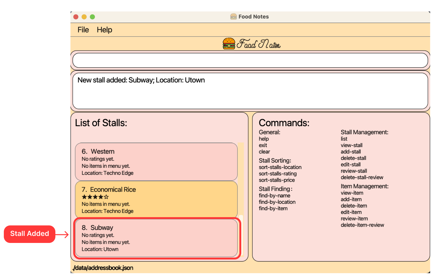Viewport: 436px width, 277px height.
Task: Click the 'List of Stalls:' heading
Action: pos(101,123)
